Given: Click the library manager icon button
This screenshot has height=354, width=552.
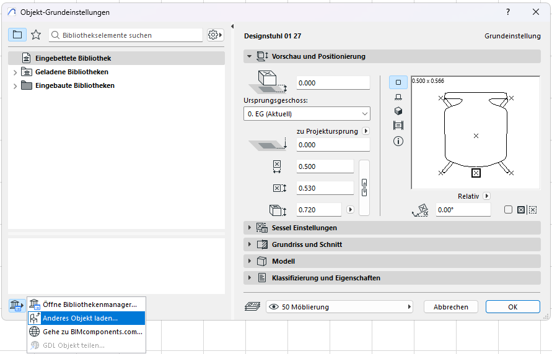Looking at the screenshot, I should 17,304.
